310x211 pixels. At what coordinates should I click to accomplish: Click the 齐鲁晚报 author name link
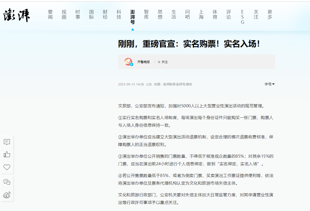pyautogui.click(x=144, y=62)
